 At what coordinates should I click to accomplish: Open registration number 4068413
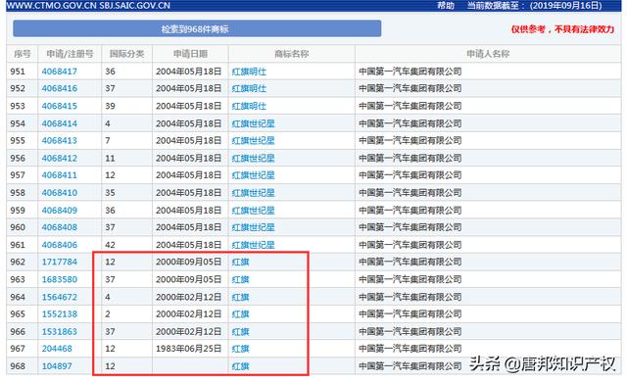60,141
